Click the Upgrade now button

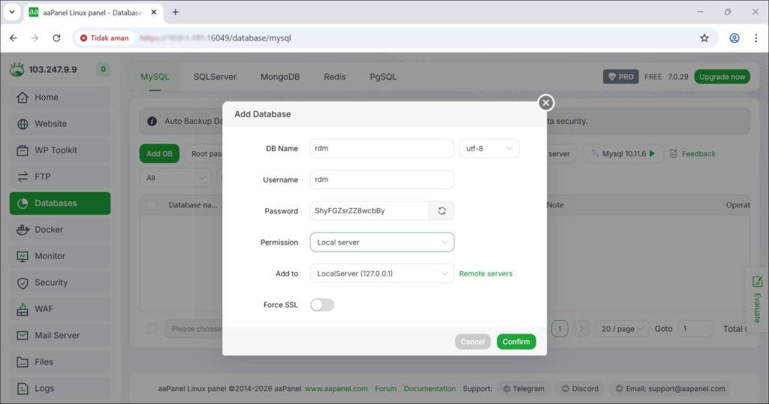click(722, 77)
